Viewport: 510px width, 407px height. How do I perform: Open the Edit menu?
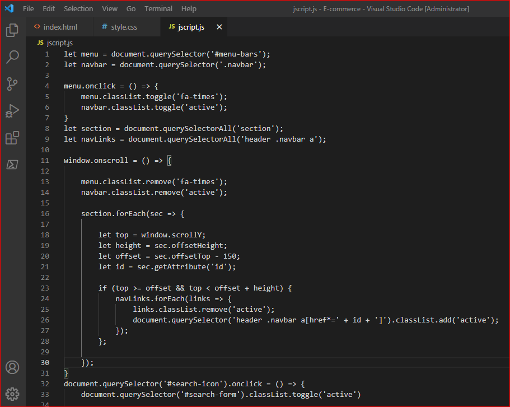(x=49, y=9)
